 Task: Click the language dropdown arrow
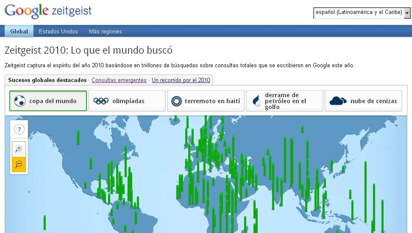[407, 13]
